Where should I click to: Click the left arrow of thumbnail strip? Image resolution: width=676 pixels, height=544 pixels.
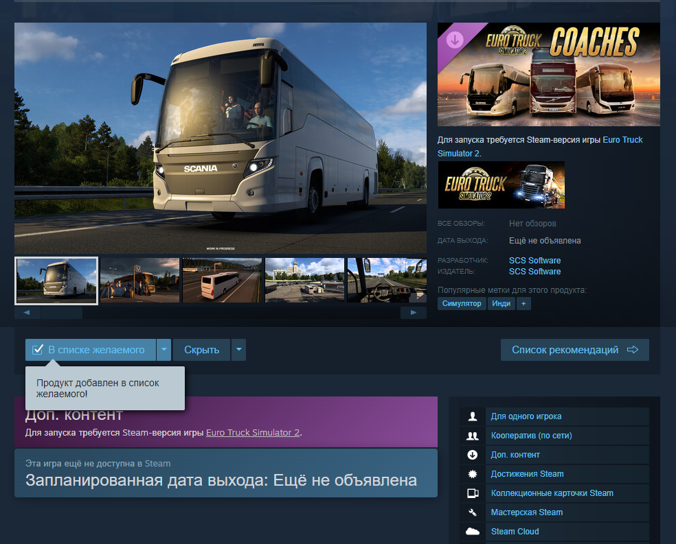(x=27, y=312)
